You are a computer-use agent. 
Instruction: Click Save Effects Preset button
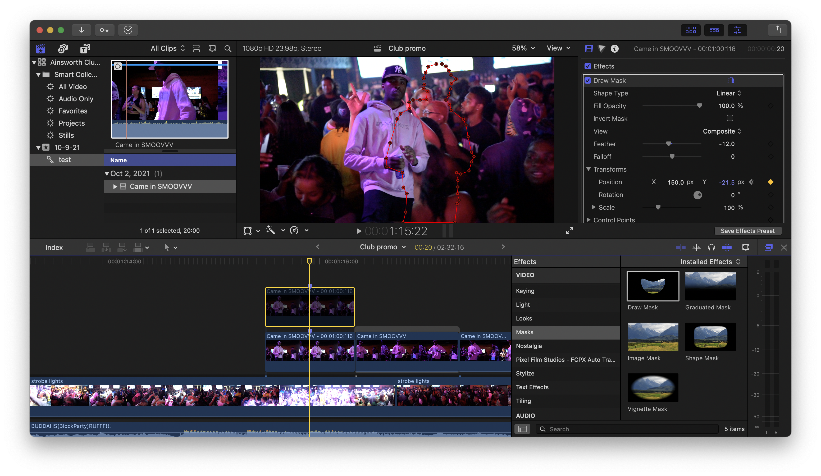(x=747, y=231)
